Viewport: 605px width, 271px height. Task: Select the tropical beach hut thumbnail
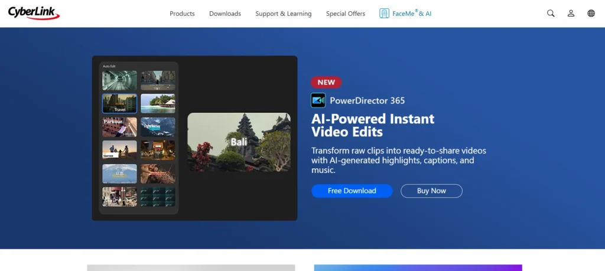coord(158,104)
